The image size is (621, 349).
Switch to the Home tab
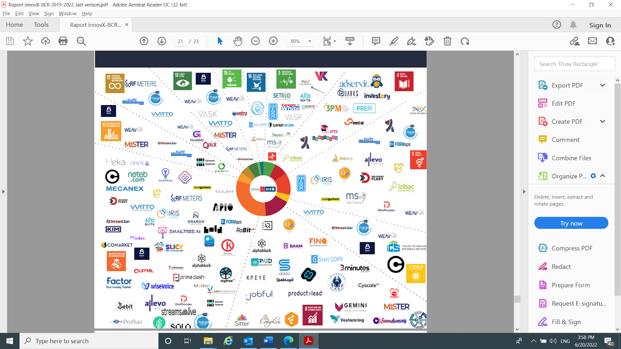pyautogui.click(x=14, y=25)
